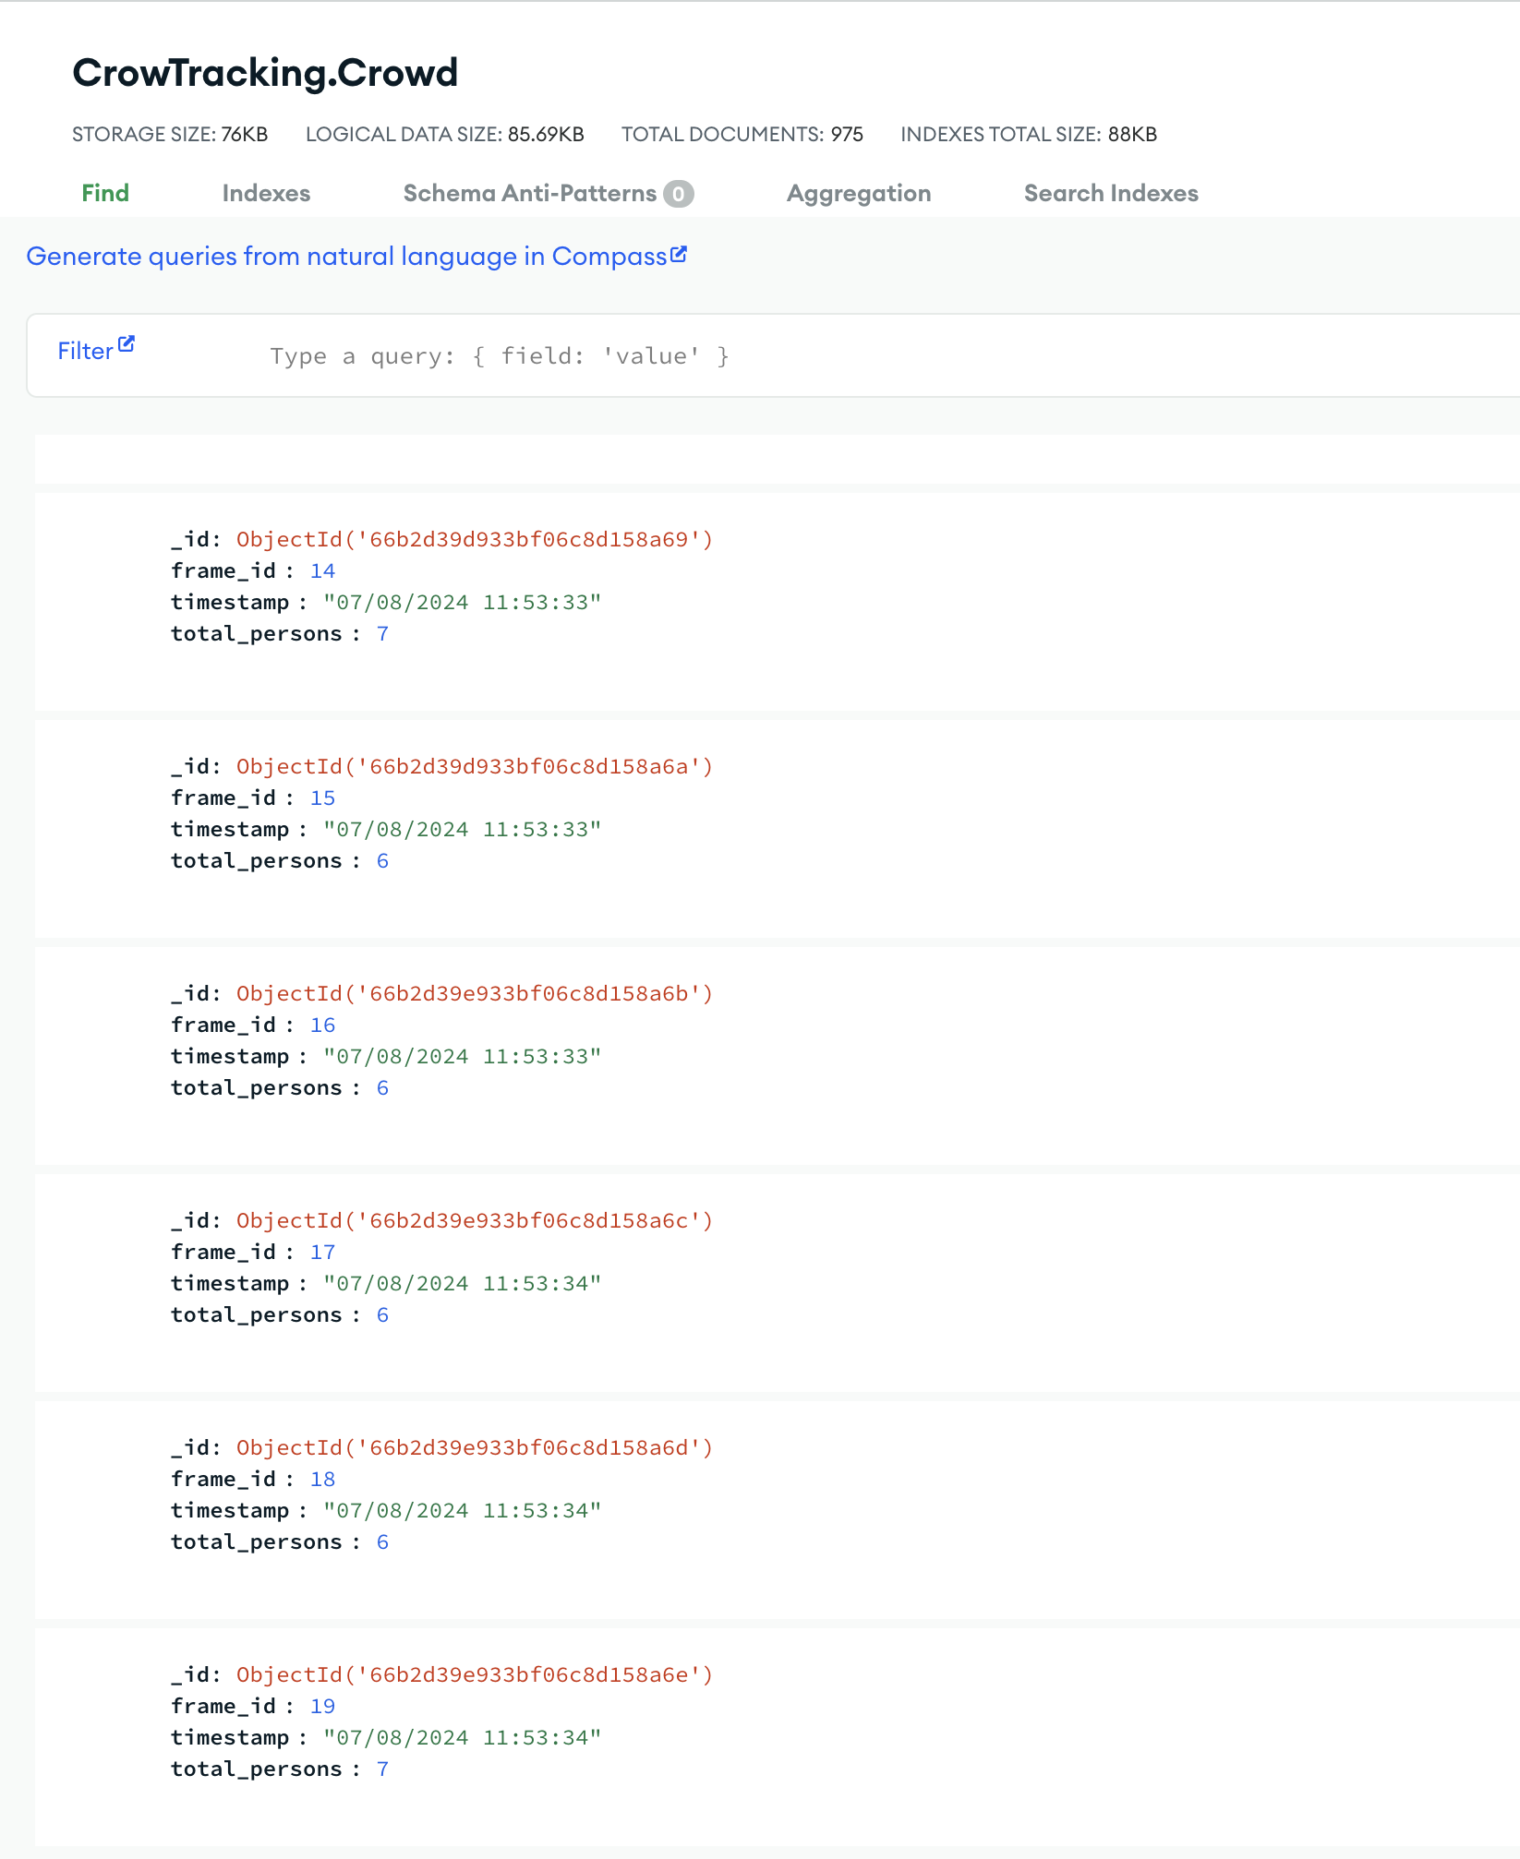This screenshot has width=1520, height=1859.
Task: Click LOGICAL DATA SIZE 85.69KB stat
Action: click(445, 135)
